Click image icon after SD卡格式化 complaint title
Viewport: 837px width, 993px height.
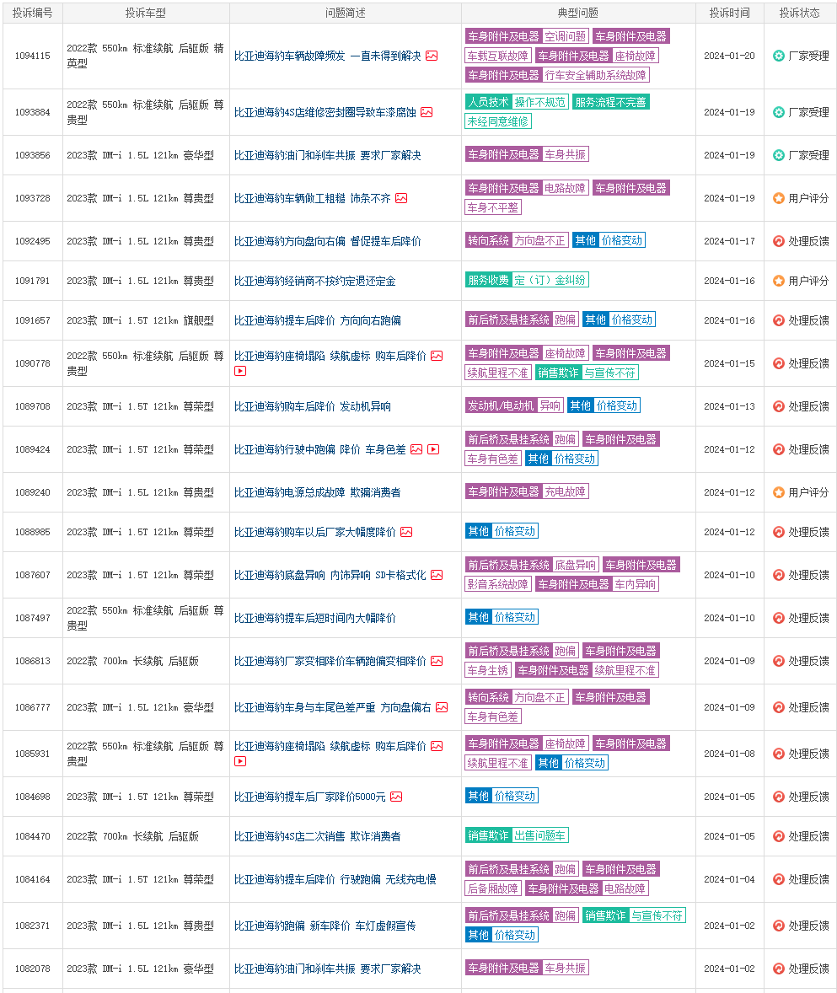click(437, 575)
